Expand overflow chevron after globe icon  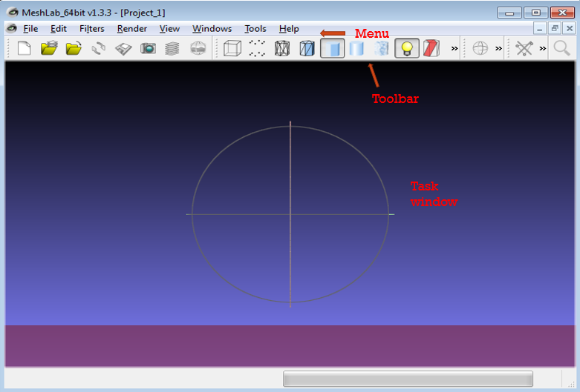point(499,49)
